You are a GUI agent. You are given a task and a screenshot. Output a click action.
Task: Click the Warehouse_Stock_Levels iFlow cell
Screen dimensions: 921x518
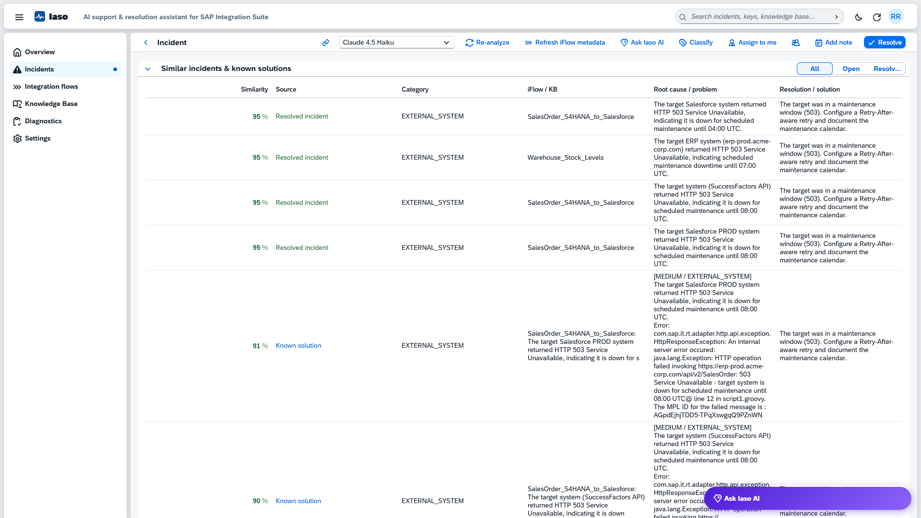(566, 158)
